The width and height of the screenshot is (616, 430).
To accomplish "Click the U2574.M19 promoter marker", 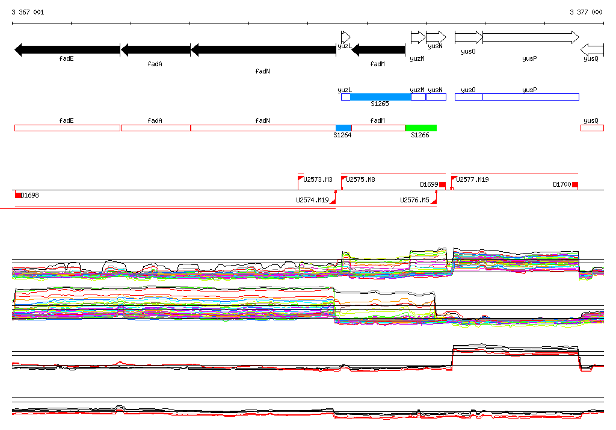I will [x=333, y=201].
